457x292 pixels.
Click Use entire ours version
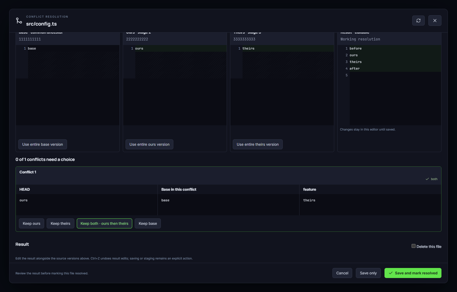(x=149, y=144)
